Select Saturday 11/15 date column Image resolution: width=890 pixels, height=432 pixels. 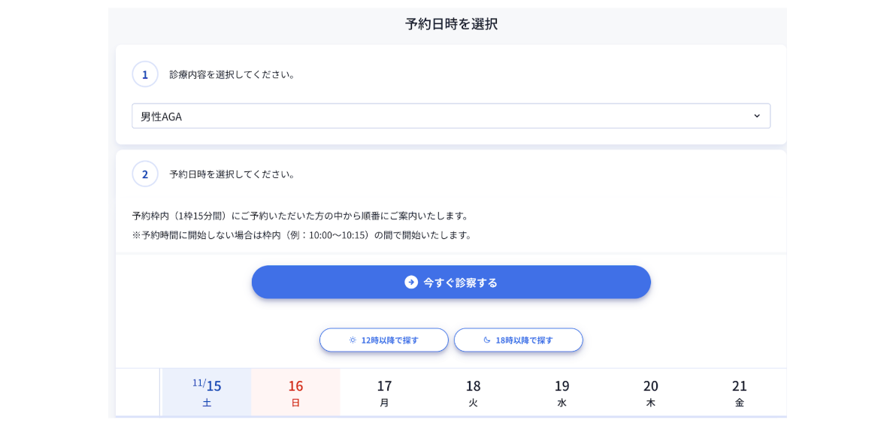click(207, 392)
